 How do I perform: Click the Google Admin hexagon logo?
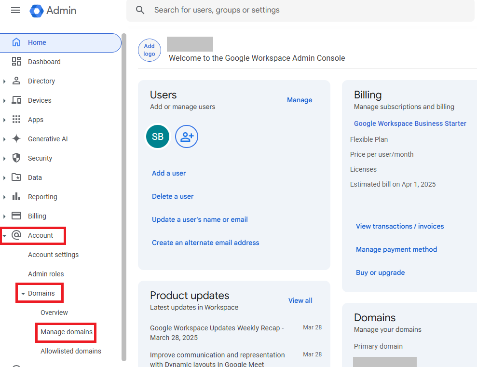click(37, 11)
